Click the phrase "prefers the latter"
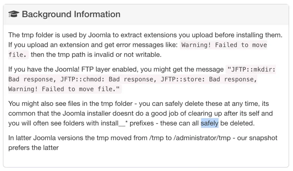Screen dimensions: 293x171 coord(33,148)
